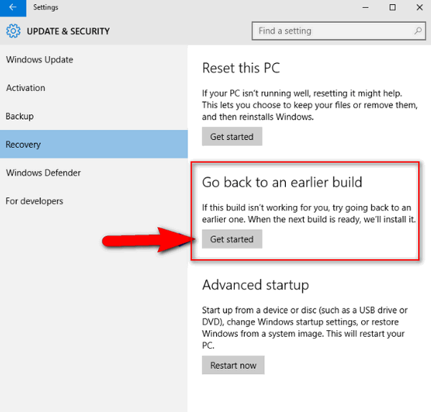The image size is (431, 412).
Task: Click the search magnifier icon
Action: click(x=418, y=31)
